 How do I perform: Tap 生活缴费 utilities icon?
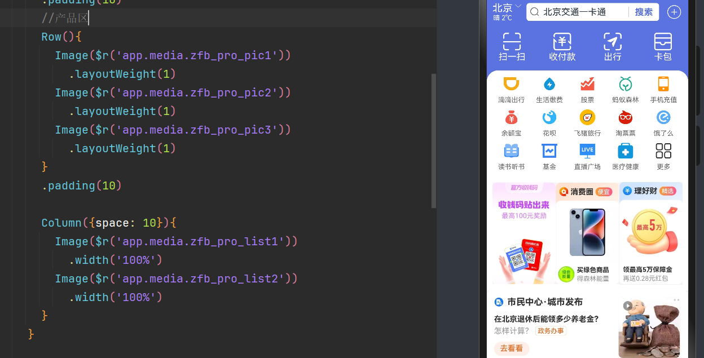tap(549, 84)
